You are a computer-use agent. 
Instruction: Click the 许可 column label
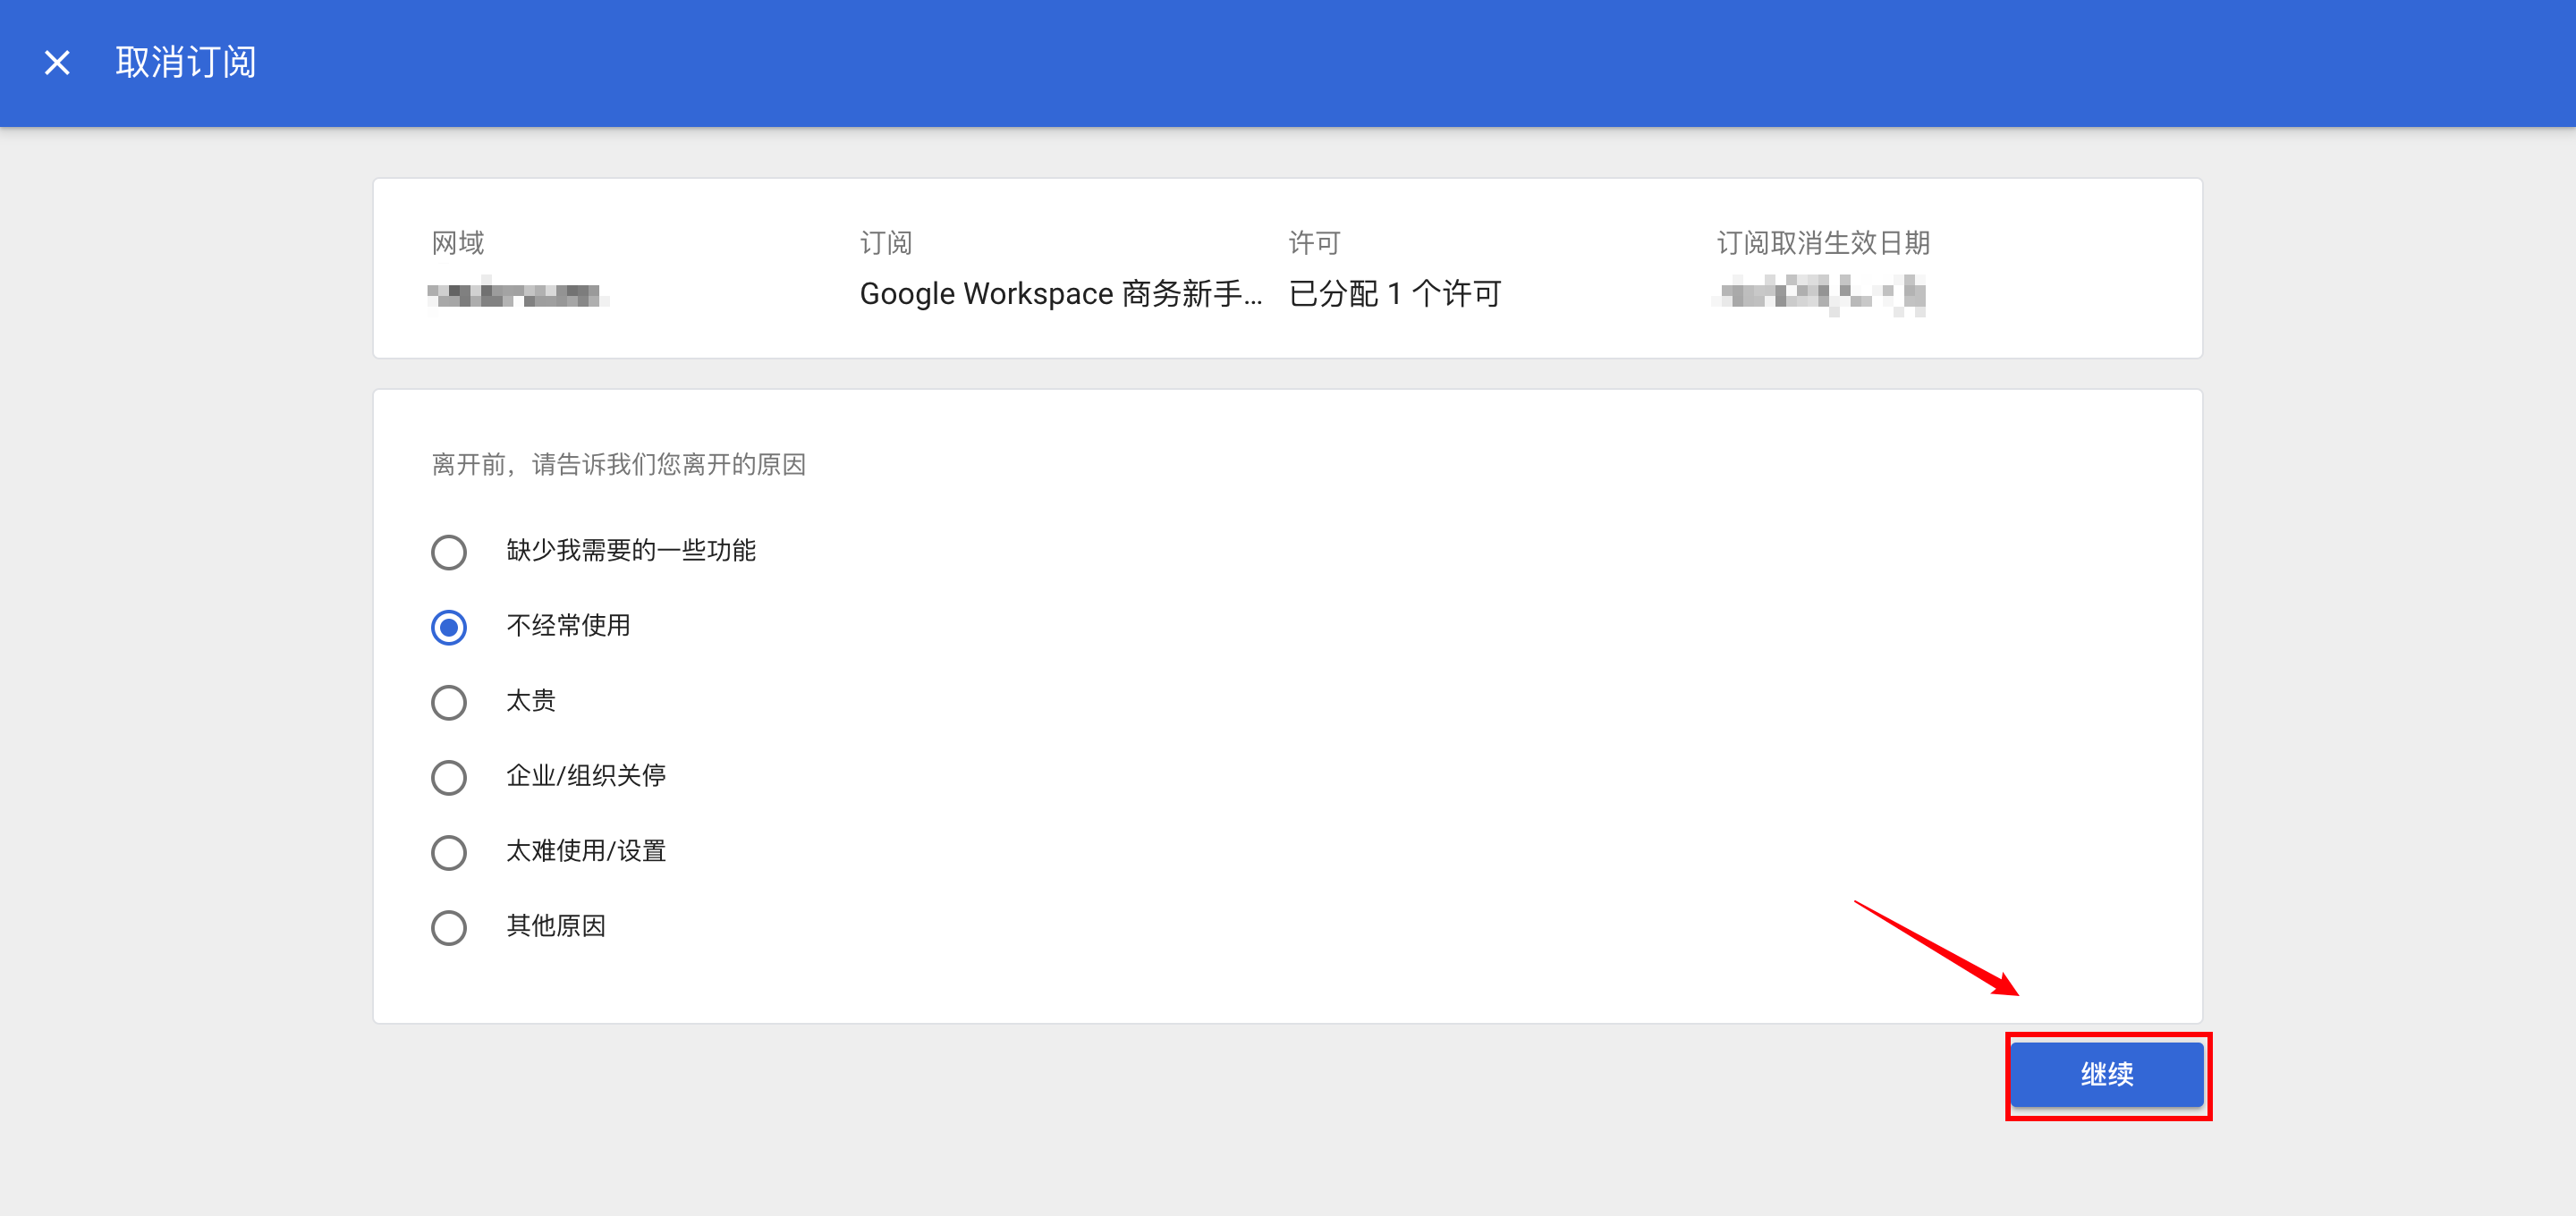(1314, 243)
